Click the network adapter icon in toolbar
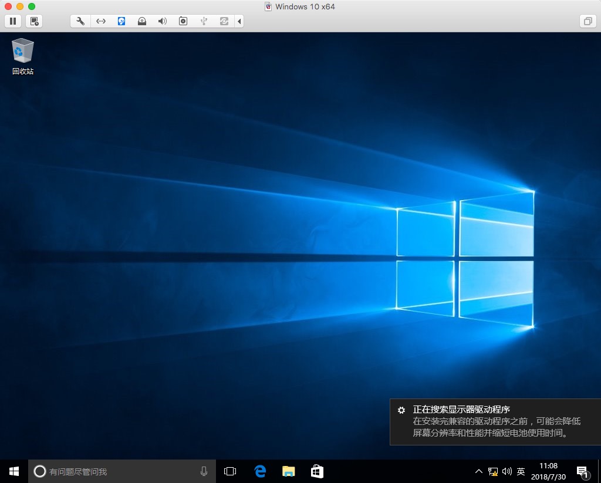601x483 pixels. pyautogui.click(x=101, y=21)
